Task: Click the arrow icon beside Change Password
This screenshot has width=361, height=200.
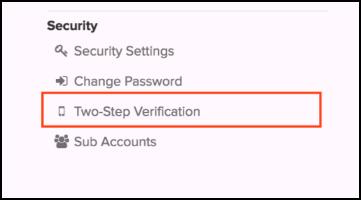Action: [x=61, y=81]
